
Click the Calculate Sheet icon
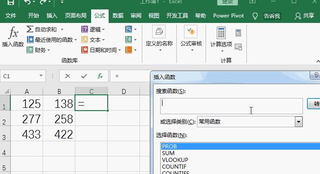tap(238, 47)
